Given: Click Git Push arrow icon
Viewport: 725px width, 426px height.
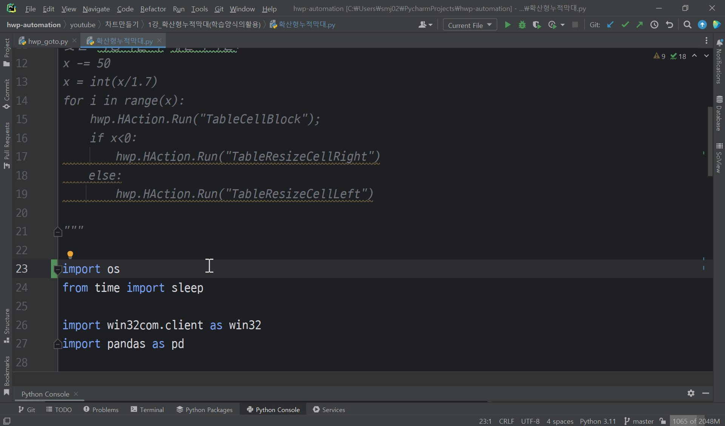Looking at the screenshot, I should click(x=639, y=25).
